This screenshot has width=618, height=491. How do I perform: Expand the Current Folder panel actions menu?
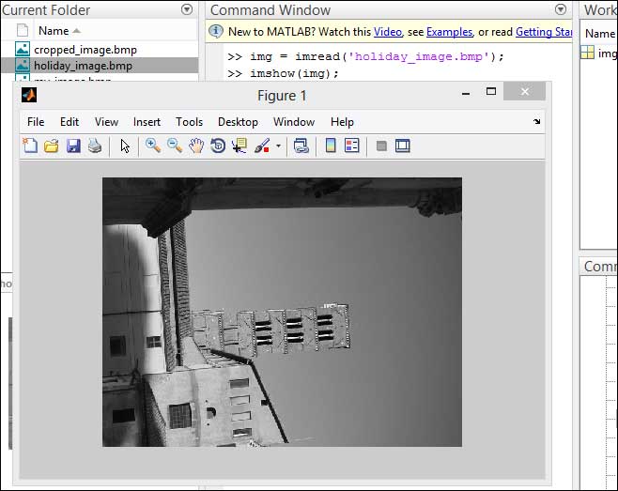pyautogui.click(x=186, y=10)
